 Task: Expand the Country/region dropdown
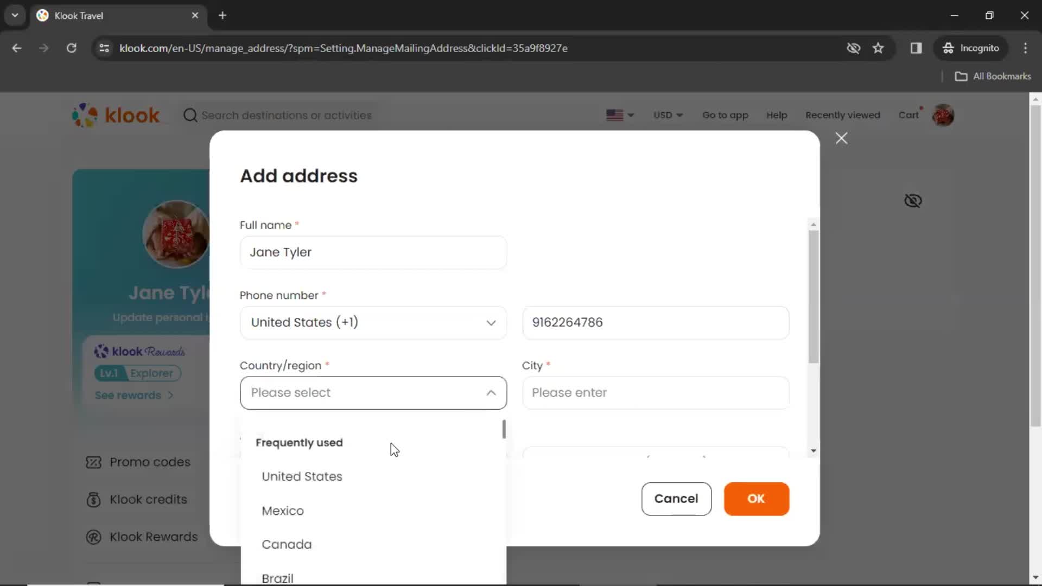373,392
